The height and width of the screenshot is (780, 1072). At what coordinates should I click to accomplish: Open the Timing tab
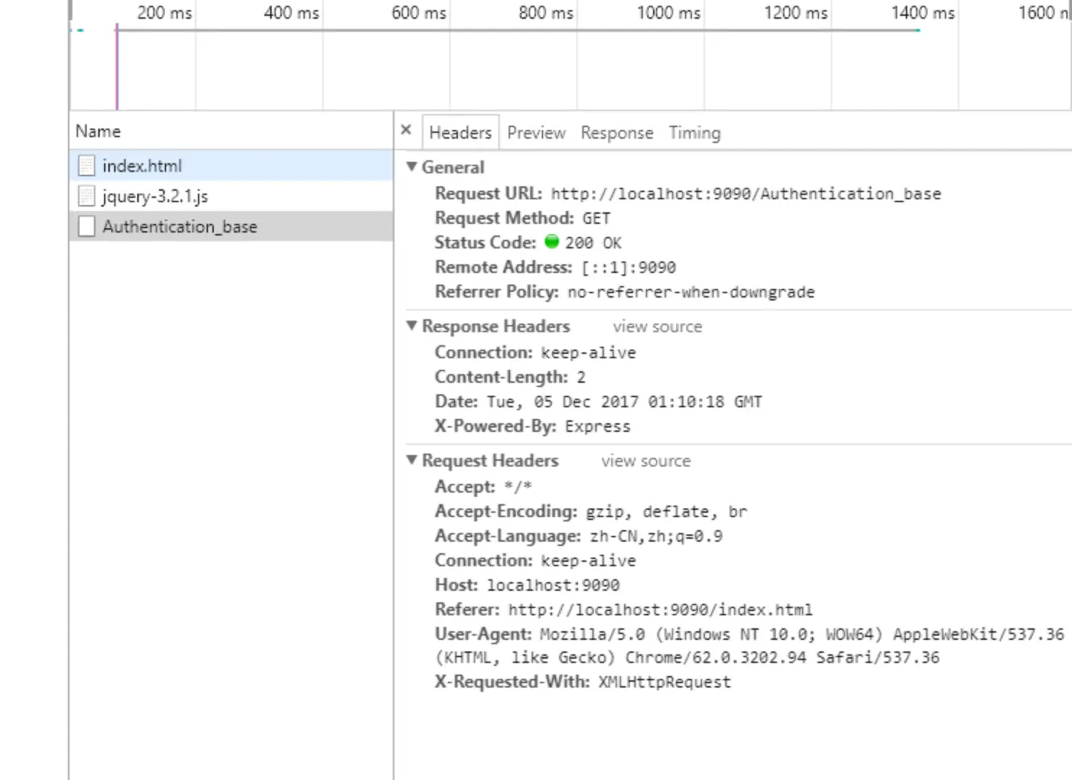coord(694,133)
